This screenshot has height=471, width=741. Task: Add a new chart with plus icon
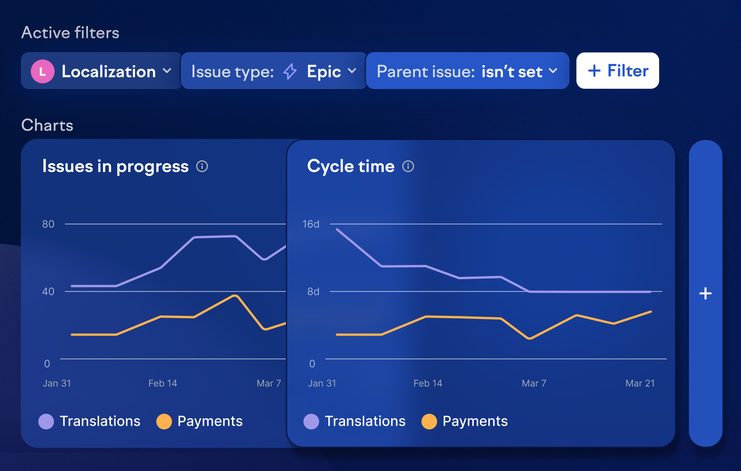point(705,293)
